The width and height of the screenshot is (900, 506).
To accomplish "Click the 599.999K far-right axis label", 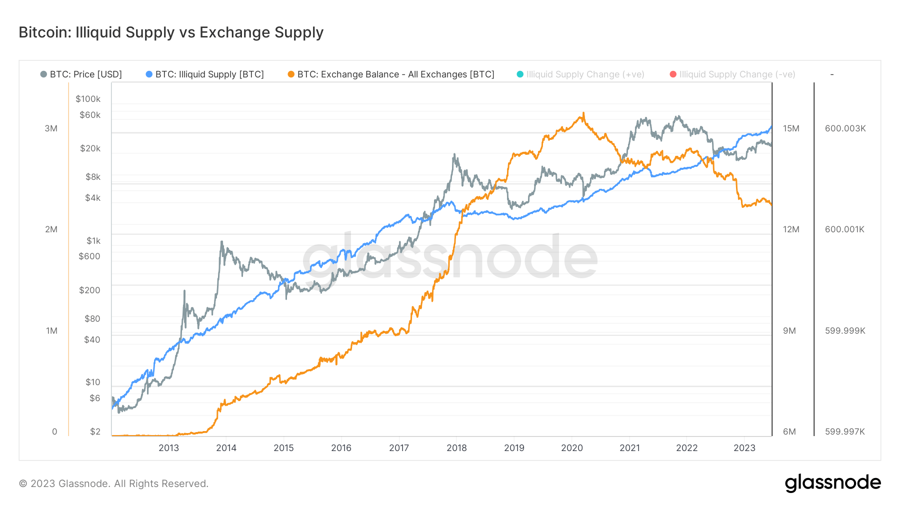I will click(x=845, y=331).
